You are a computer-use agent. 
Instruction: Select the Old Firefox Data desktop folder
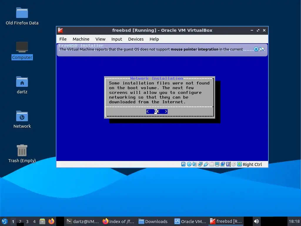(22, 16)
